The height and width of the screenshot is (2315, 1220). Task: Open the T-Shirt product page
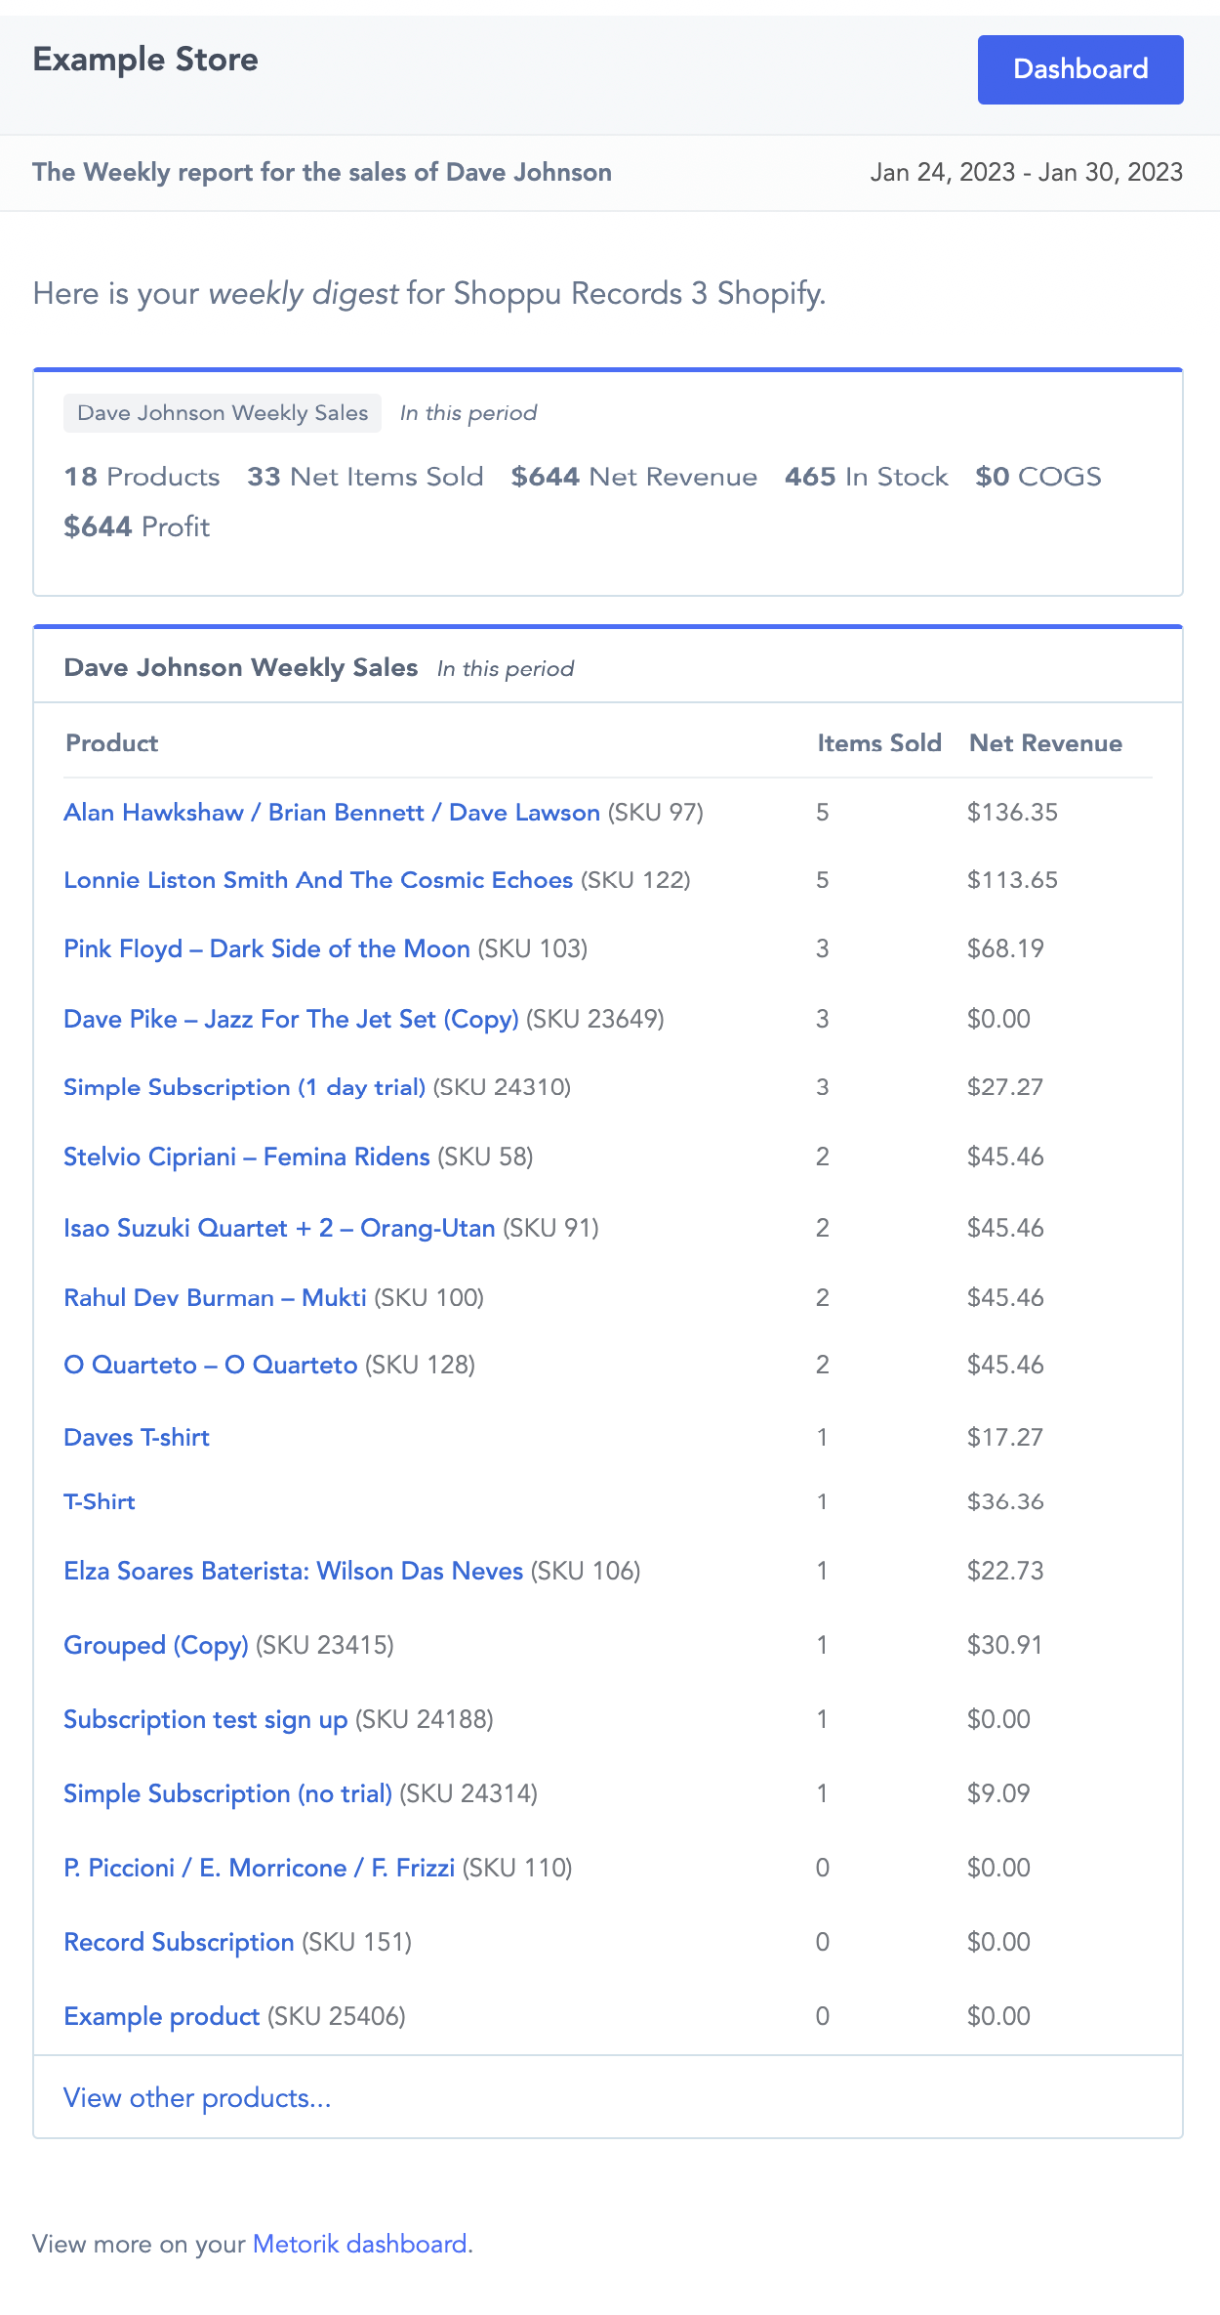(99, 1501)
